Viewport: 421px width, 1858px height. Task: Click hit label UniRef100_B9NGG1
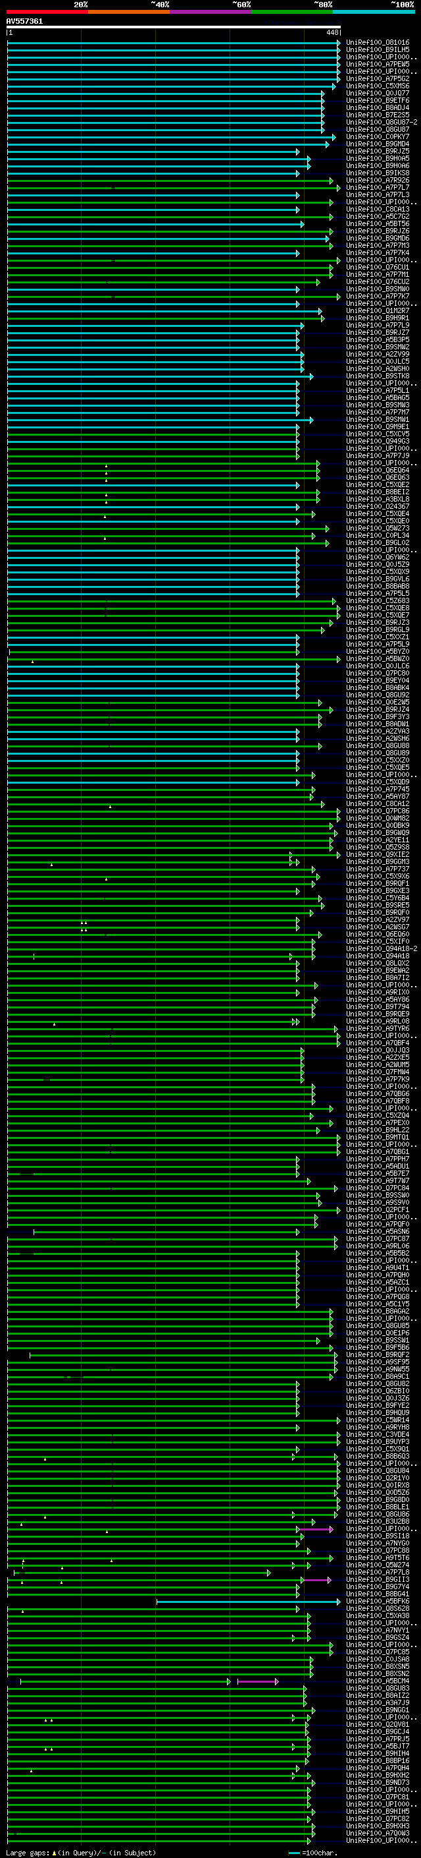(378, 1710)
